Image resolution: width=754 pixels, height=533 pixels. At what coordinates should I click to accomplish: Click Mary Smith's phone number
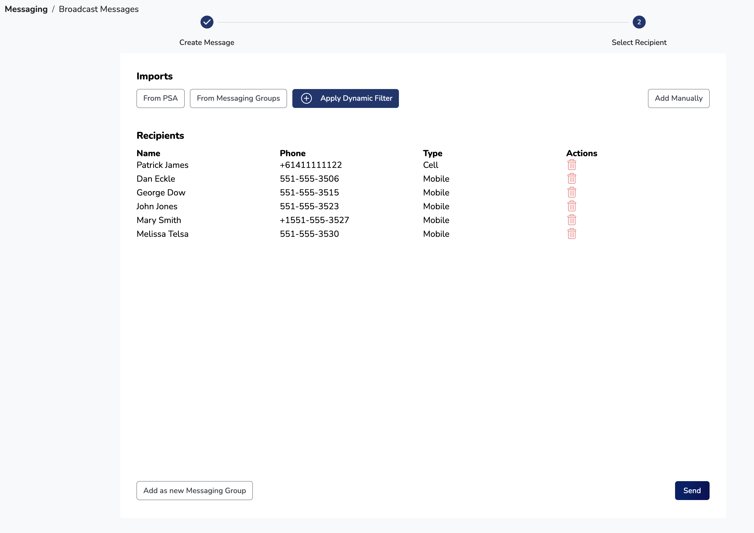314,220
